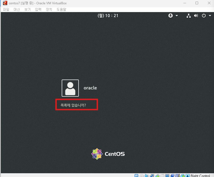Close the VirtualBox window
The width and height of the screenshot is (214, 177).
209,3
